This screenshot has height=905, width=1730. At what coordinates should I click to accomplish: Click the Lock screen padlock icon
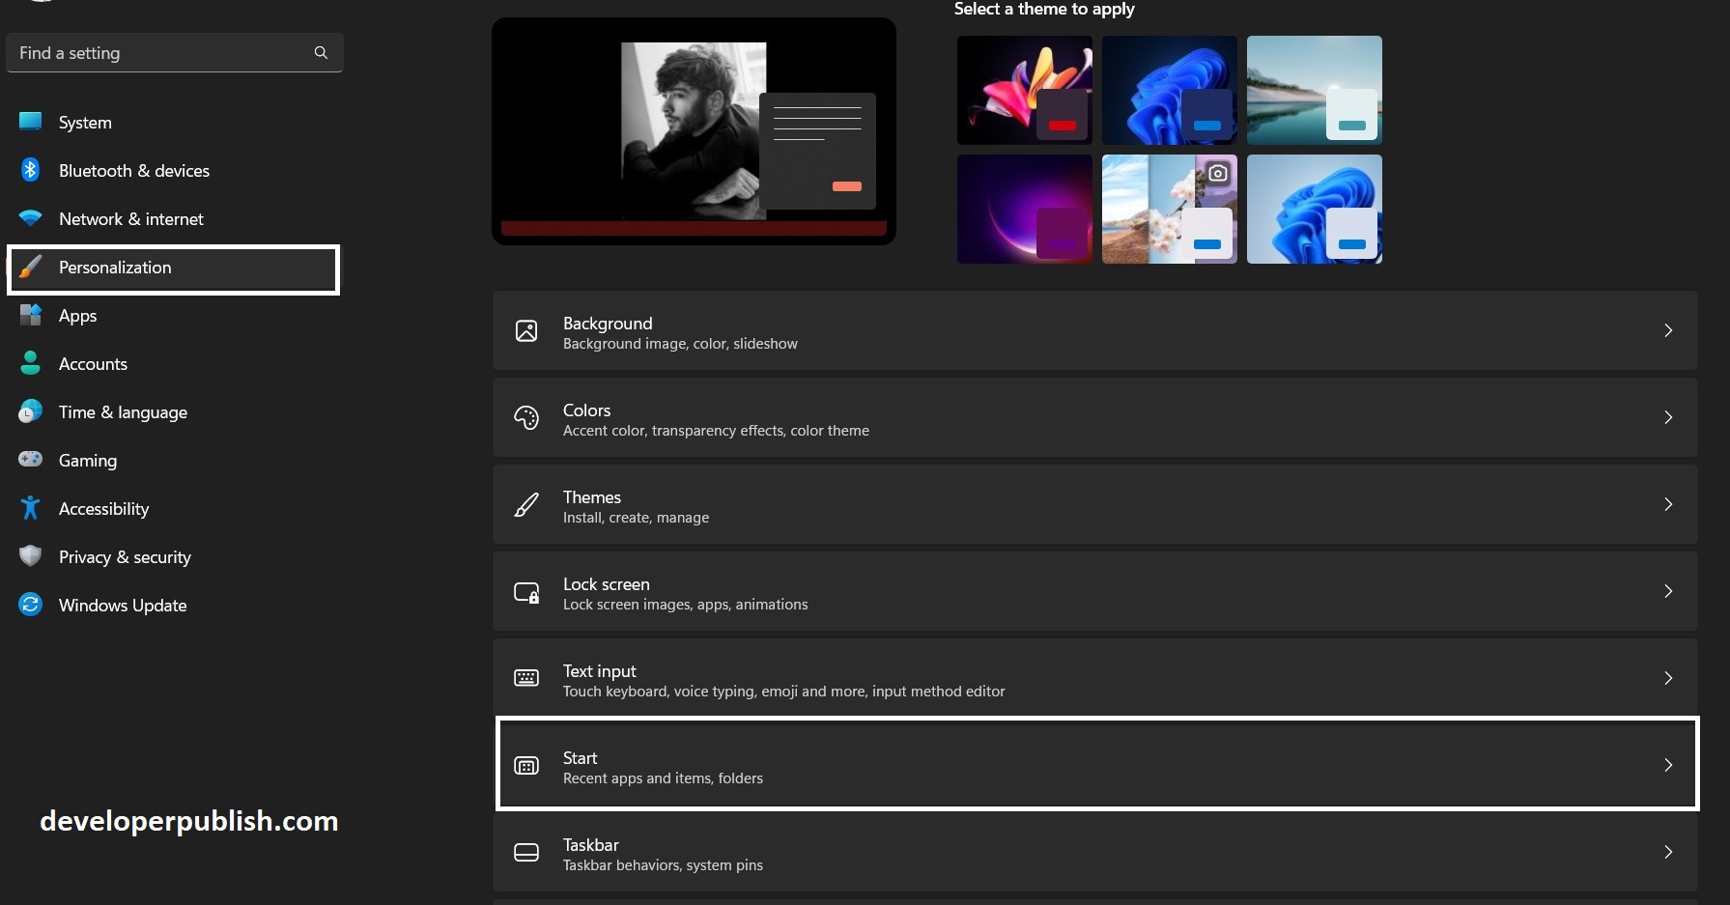tap(526, 591)
